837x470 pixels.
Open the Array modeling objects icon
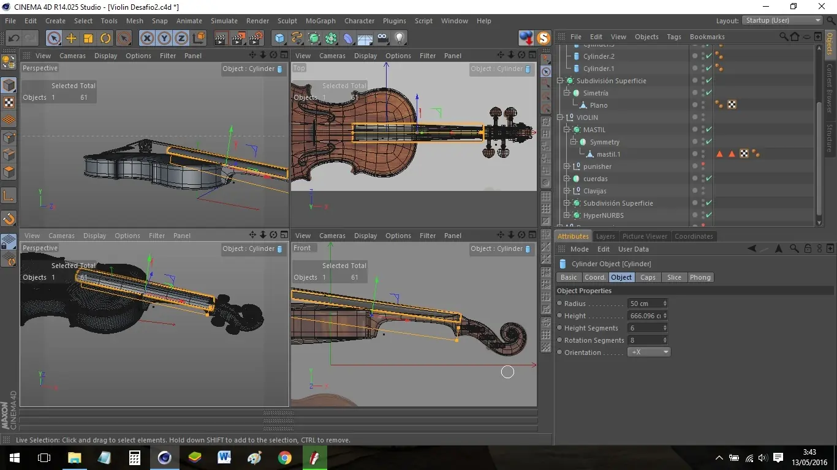point(331,38)
